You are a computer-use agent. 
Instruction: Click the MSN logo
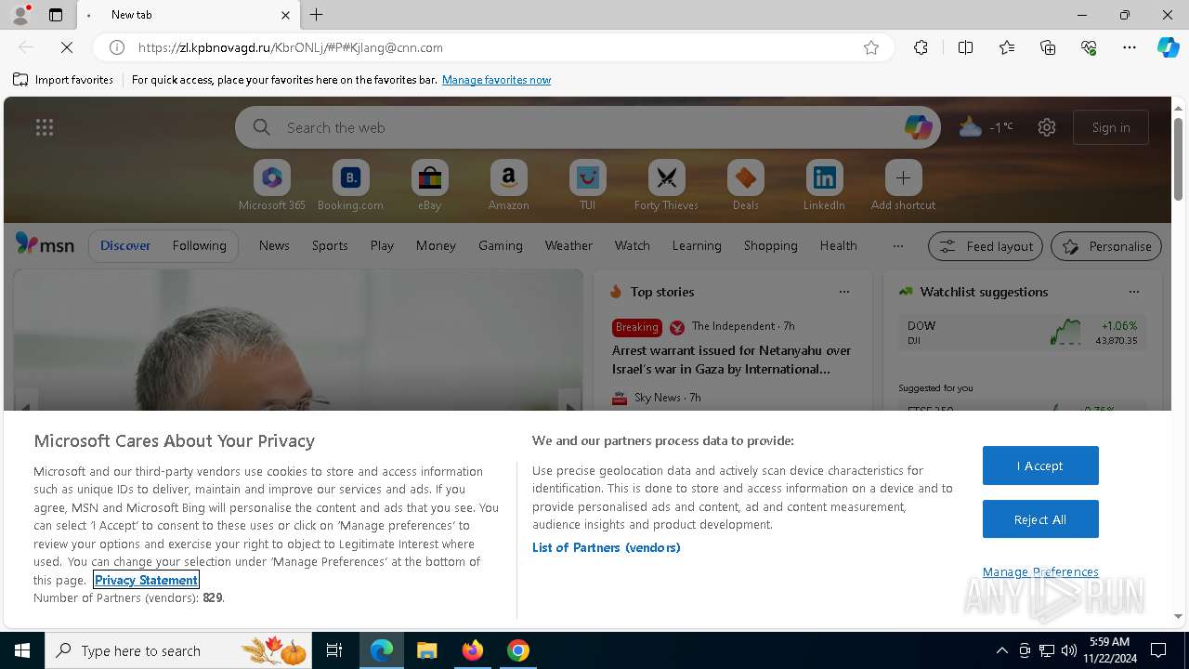point(45,244)
